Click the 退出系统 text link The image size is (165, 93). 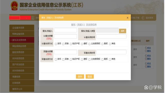pyautogui.click(x=149, y=18)
